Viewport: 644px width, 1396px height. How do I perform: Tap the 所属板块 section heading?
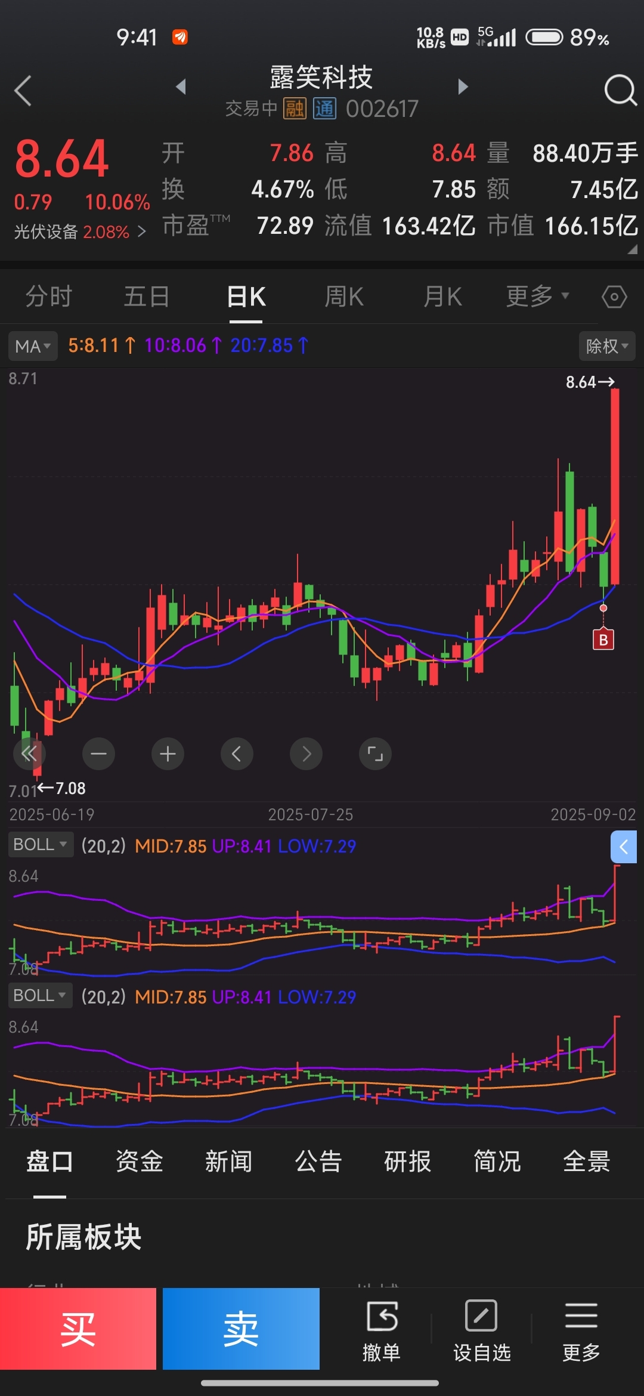coord(83,1237)
